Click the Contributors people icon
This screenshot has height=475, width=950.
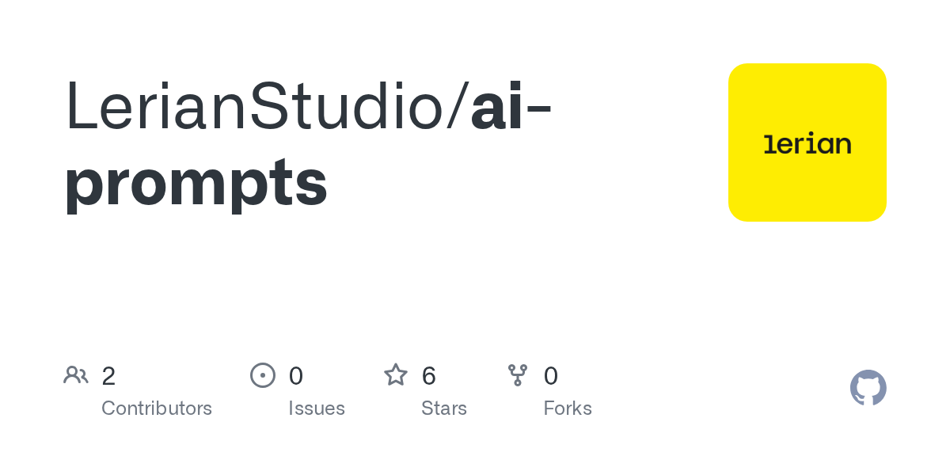(76, 374)
